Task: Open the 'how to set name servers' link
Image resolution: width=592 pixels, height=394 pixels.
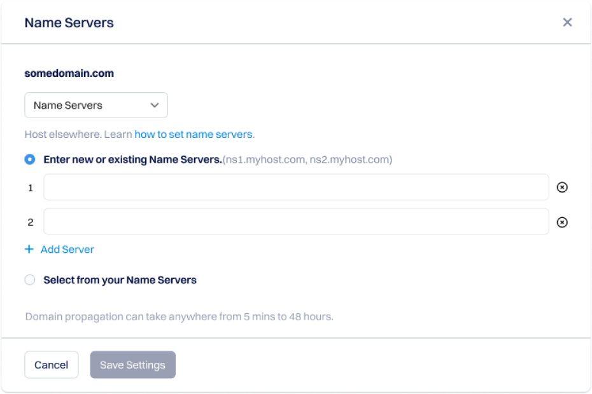Action: [194, 135]
